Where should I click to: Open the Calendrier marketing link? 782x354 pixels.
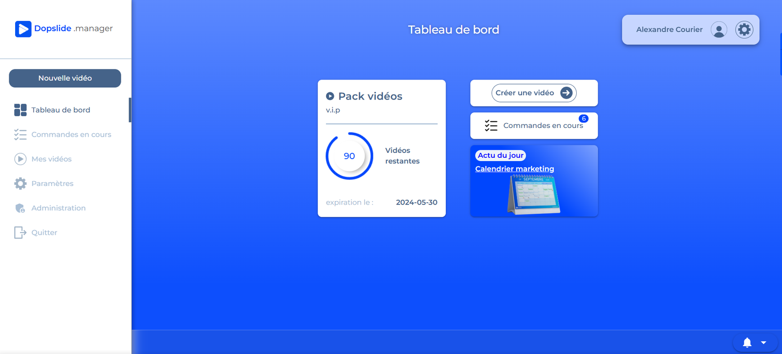point(514,169)
